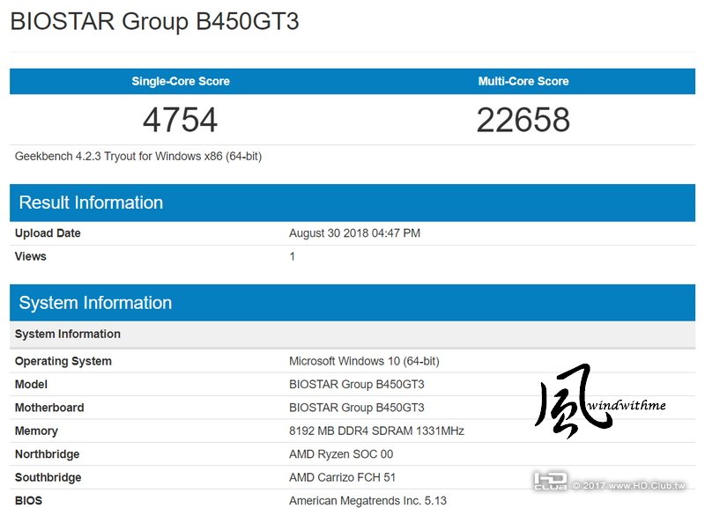This screenshot has width=705, height=508.
Task: Click the Result Information section header
Action: tap(91, 202)
